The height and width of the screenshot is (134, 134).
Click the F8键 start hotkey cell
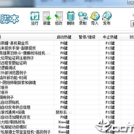[x=64, y=53]
